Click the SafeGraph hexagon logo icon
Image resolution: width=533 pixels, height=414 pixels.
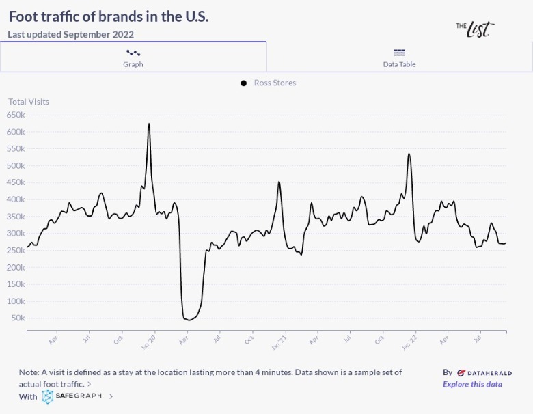[48, 397]
